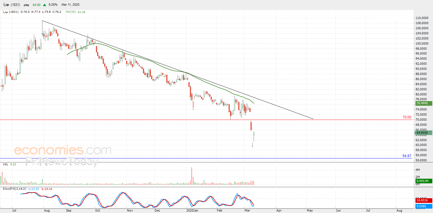
Task: Click the 2M volume axis label
Action: (418, 177)
